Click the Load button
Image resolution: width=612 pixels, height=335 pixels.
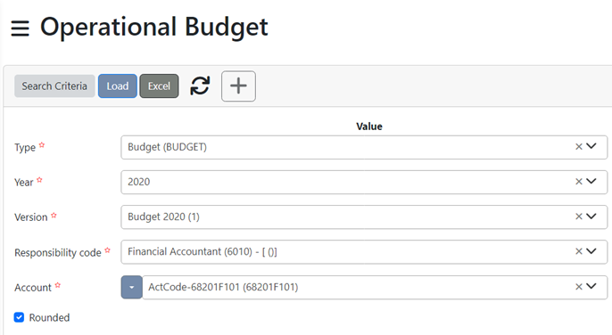coord(118,86)
